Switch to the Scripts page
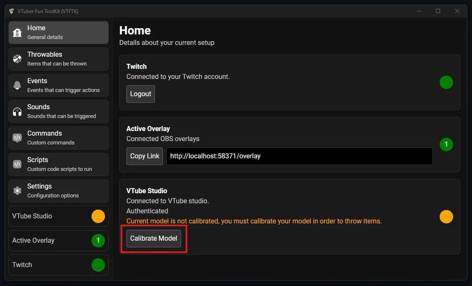The height and width of the screenshot is (286, 472). [58, 164]
